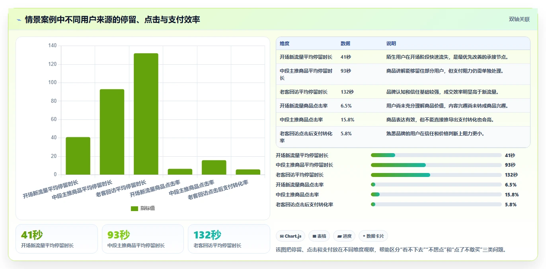
Task: Click the lightning icon beside the title
Action: [x=19, y=19]
